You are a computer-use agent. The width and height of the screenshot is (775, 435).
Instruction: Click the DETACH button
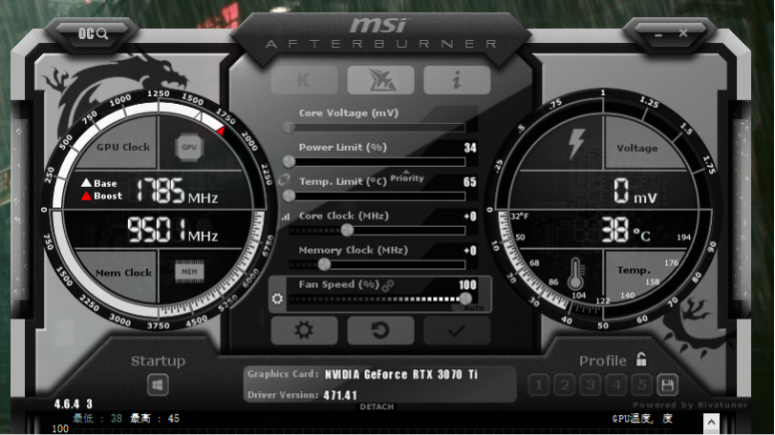(377, 406)
